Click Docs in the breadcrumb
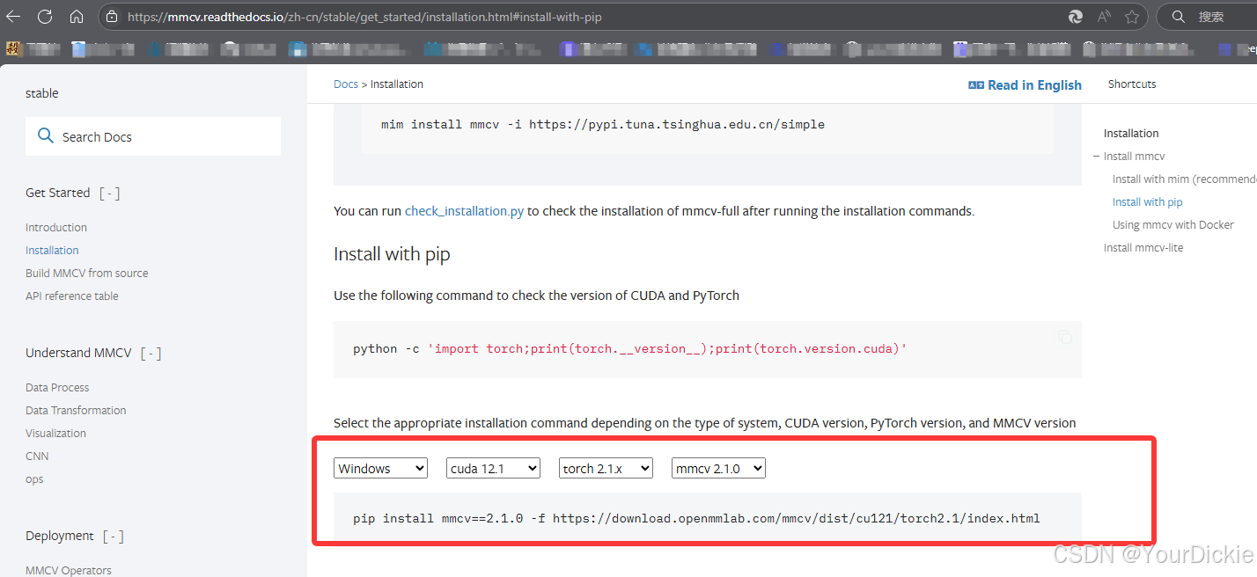 (346, 84)
